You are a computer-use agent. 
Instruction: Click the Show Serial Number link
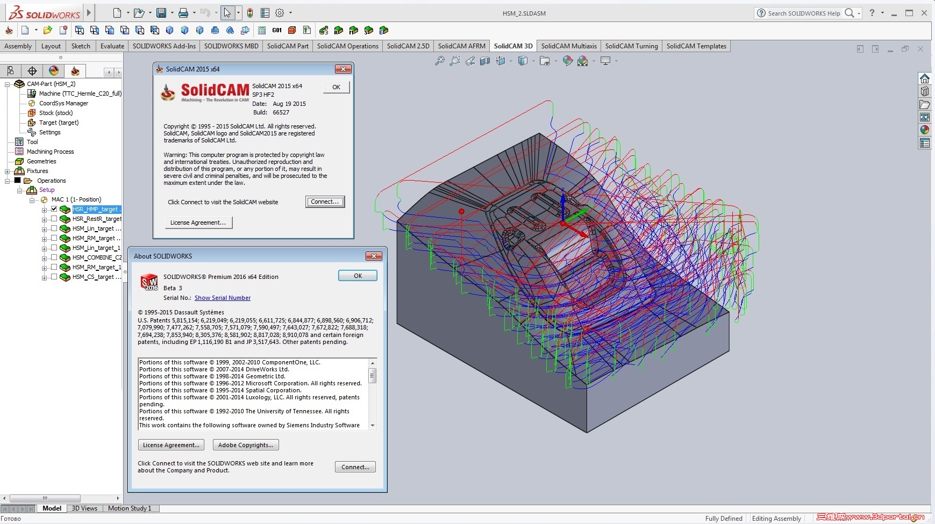coord(222,298)
